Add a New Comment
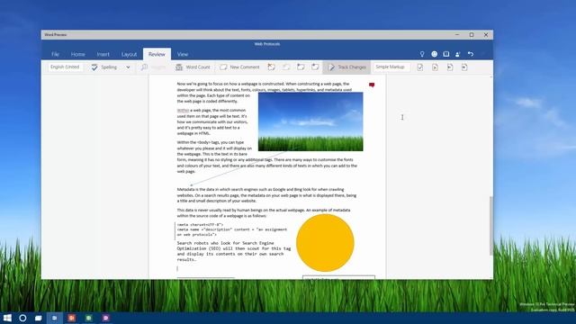576x324 pixels. point(239,67)
